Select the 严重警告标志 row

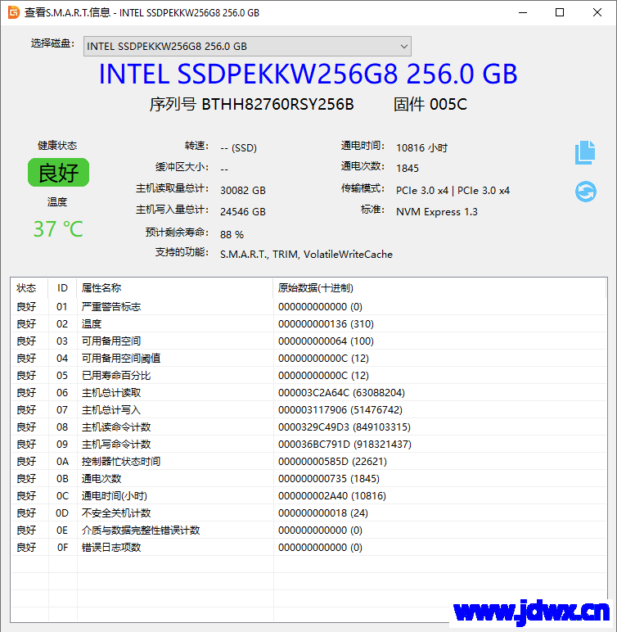[308, 307]
